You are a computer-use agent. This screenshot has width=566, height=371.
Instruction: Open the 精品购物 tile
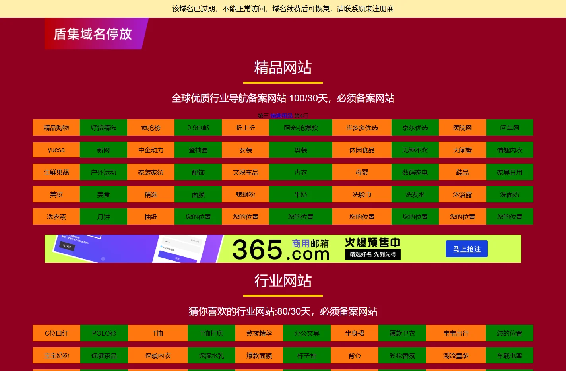click(x=56, y=128)
